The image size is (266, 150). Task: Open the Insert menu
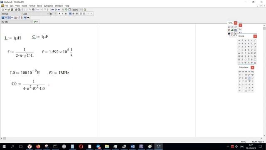click(x=24, y=6)
